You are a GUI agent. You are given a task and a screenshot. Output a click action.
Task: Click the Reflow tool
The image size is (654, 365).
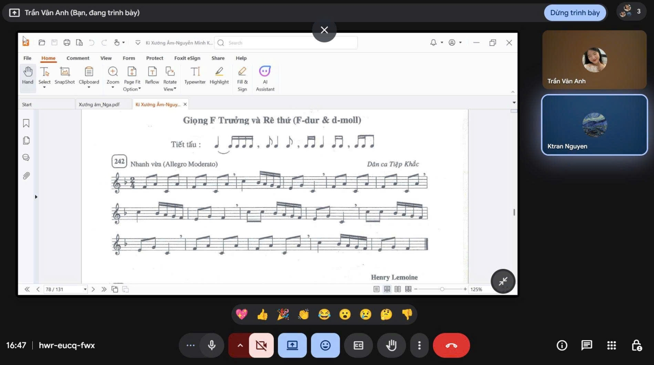pos(152,75)
